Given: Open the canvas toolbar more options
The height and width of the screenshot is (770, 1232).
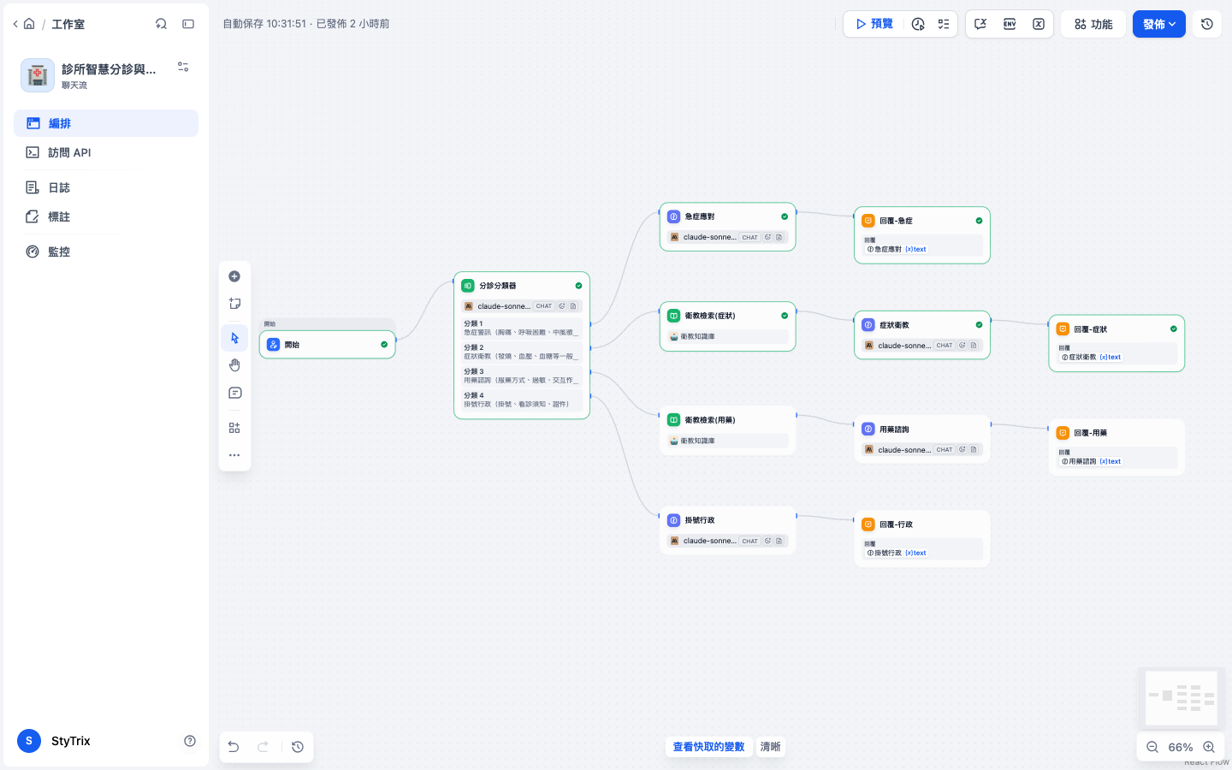Looking at the screenshot, I should pos(234,455).
